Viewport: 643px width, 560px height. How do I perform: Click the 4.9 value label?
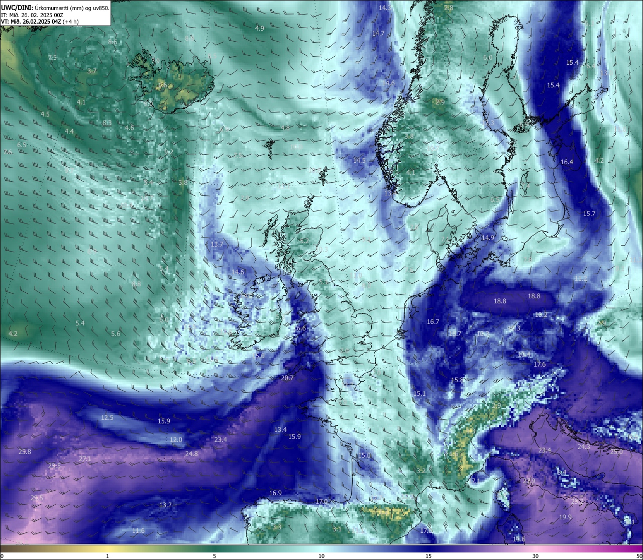coord(259,28)
